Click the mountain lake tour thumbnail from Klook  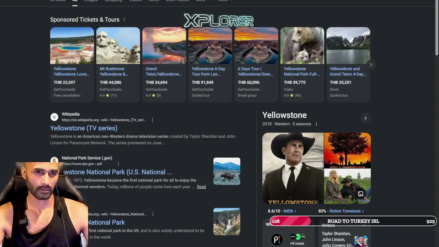[x=348, y=46]
